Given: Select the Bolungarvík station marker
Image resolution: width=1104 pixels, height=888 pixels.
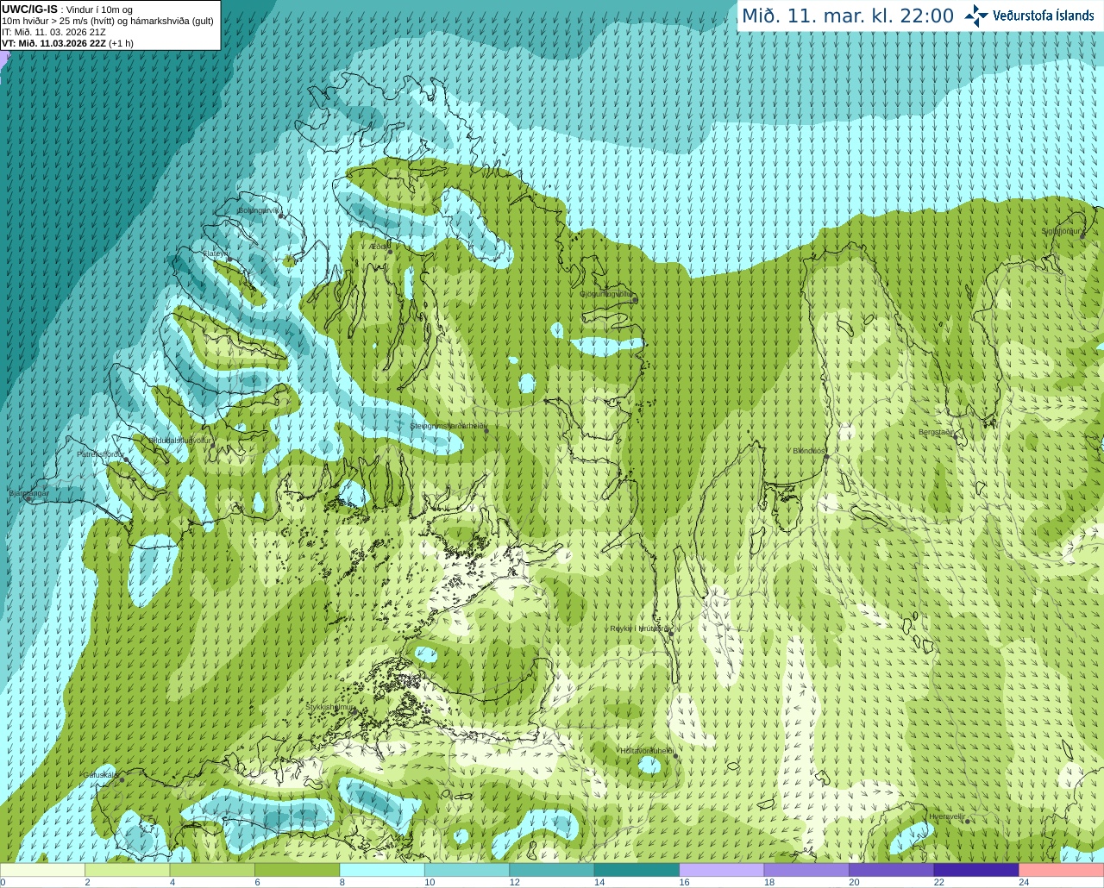Looking at the screenshot, I should (281, 216).
